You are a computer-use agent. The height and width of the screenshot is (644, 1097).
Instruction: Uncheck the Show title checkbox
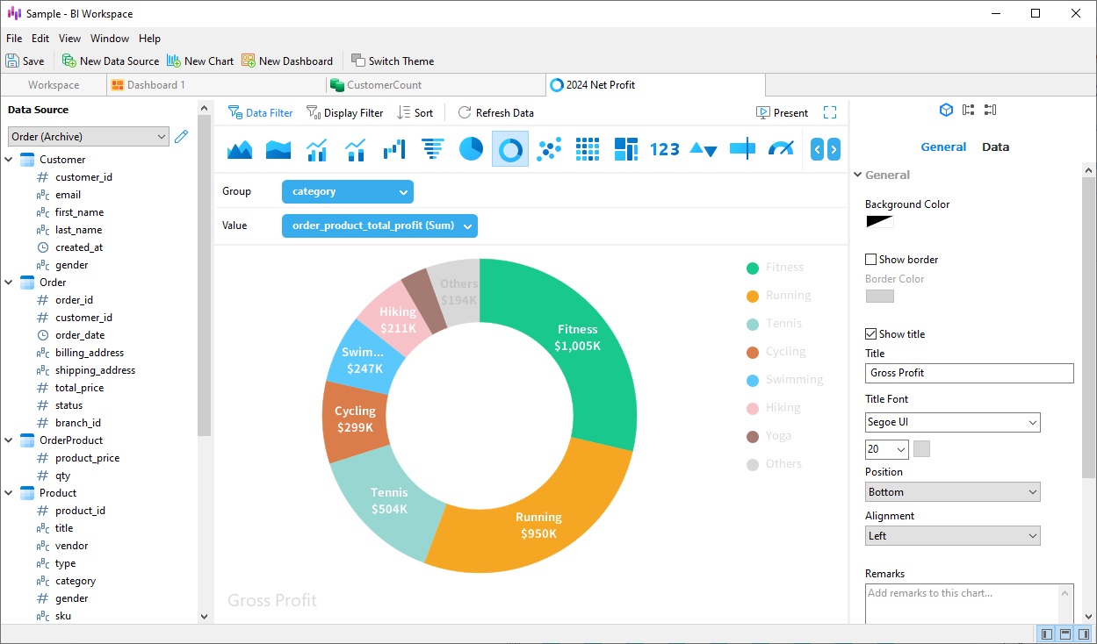pyautogui.click(x=871, y=333)
